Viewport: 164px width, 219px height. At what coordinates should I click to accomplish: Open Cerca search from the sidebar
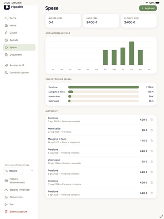19,18
